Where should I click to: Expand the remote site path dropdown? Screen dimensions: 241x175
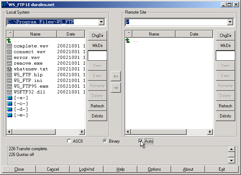(x=230, y=22)
